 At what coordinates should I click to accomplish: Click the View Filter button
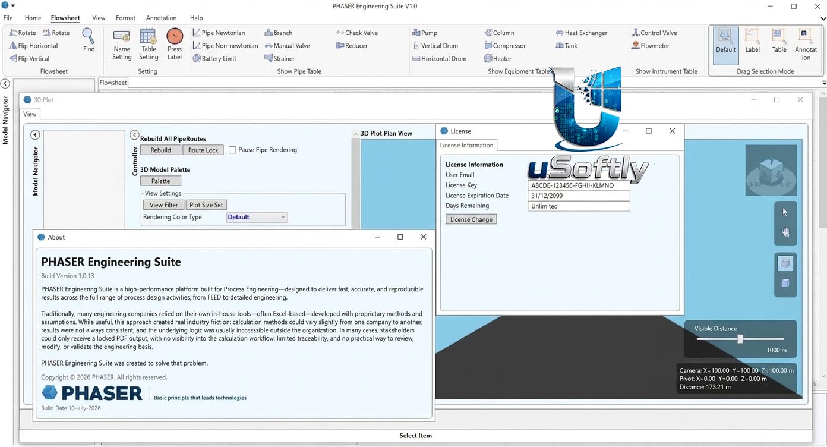point(164,205)
